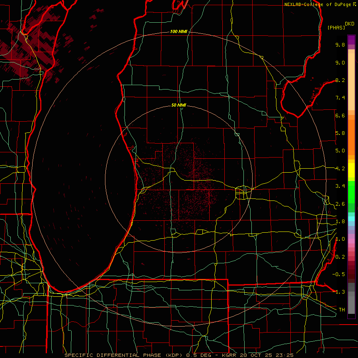Click the -0.5 value on the color scale
Screen dimensions: 358x358
[339, 274]
